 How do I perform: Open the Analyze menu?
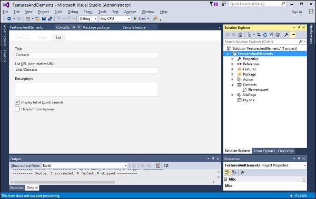(x=130, y=12)
